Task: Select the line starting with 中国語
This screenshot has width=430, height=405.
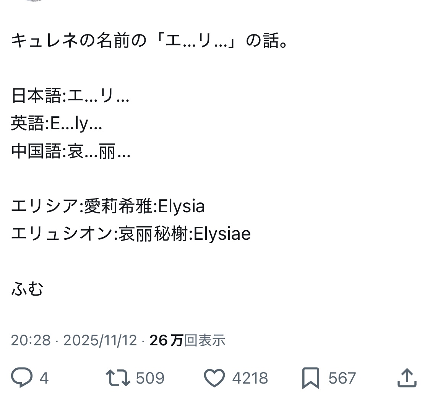Action: pos(71,151)
